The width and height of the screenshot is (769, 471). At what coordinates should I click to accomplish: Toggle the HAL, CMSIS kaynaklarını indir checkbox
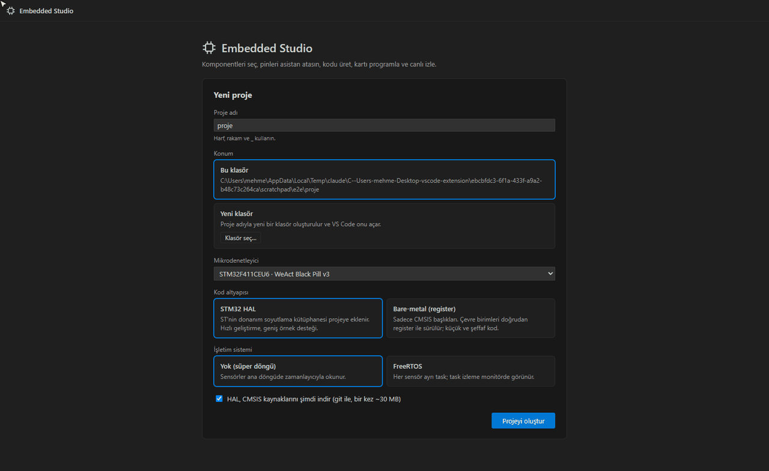click(x=219, y=398)
